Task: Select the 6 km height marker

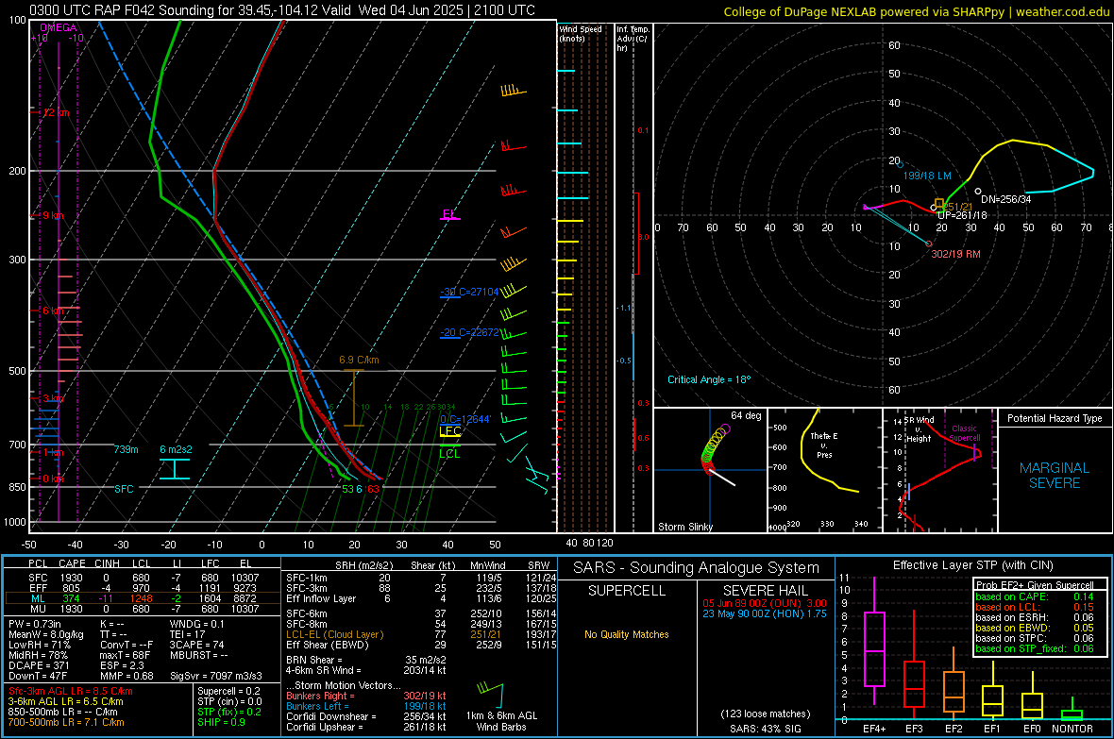Action: point(53,311)
